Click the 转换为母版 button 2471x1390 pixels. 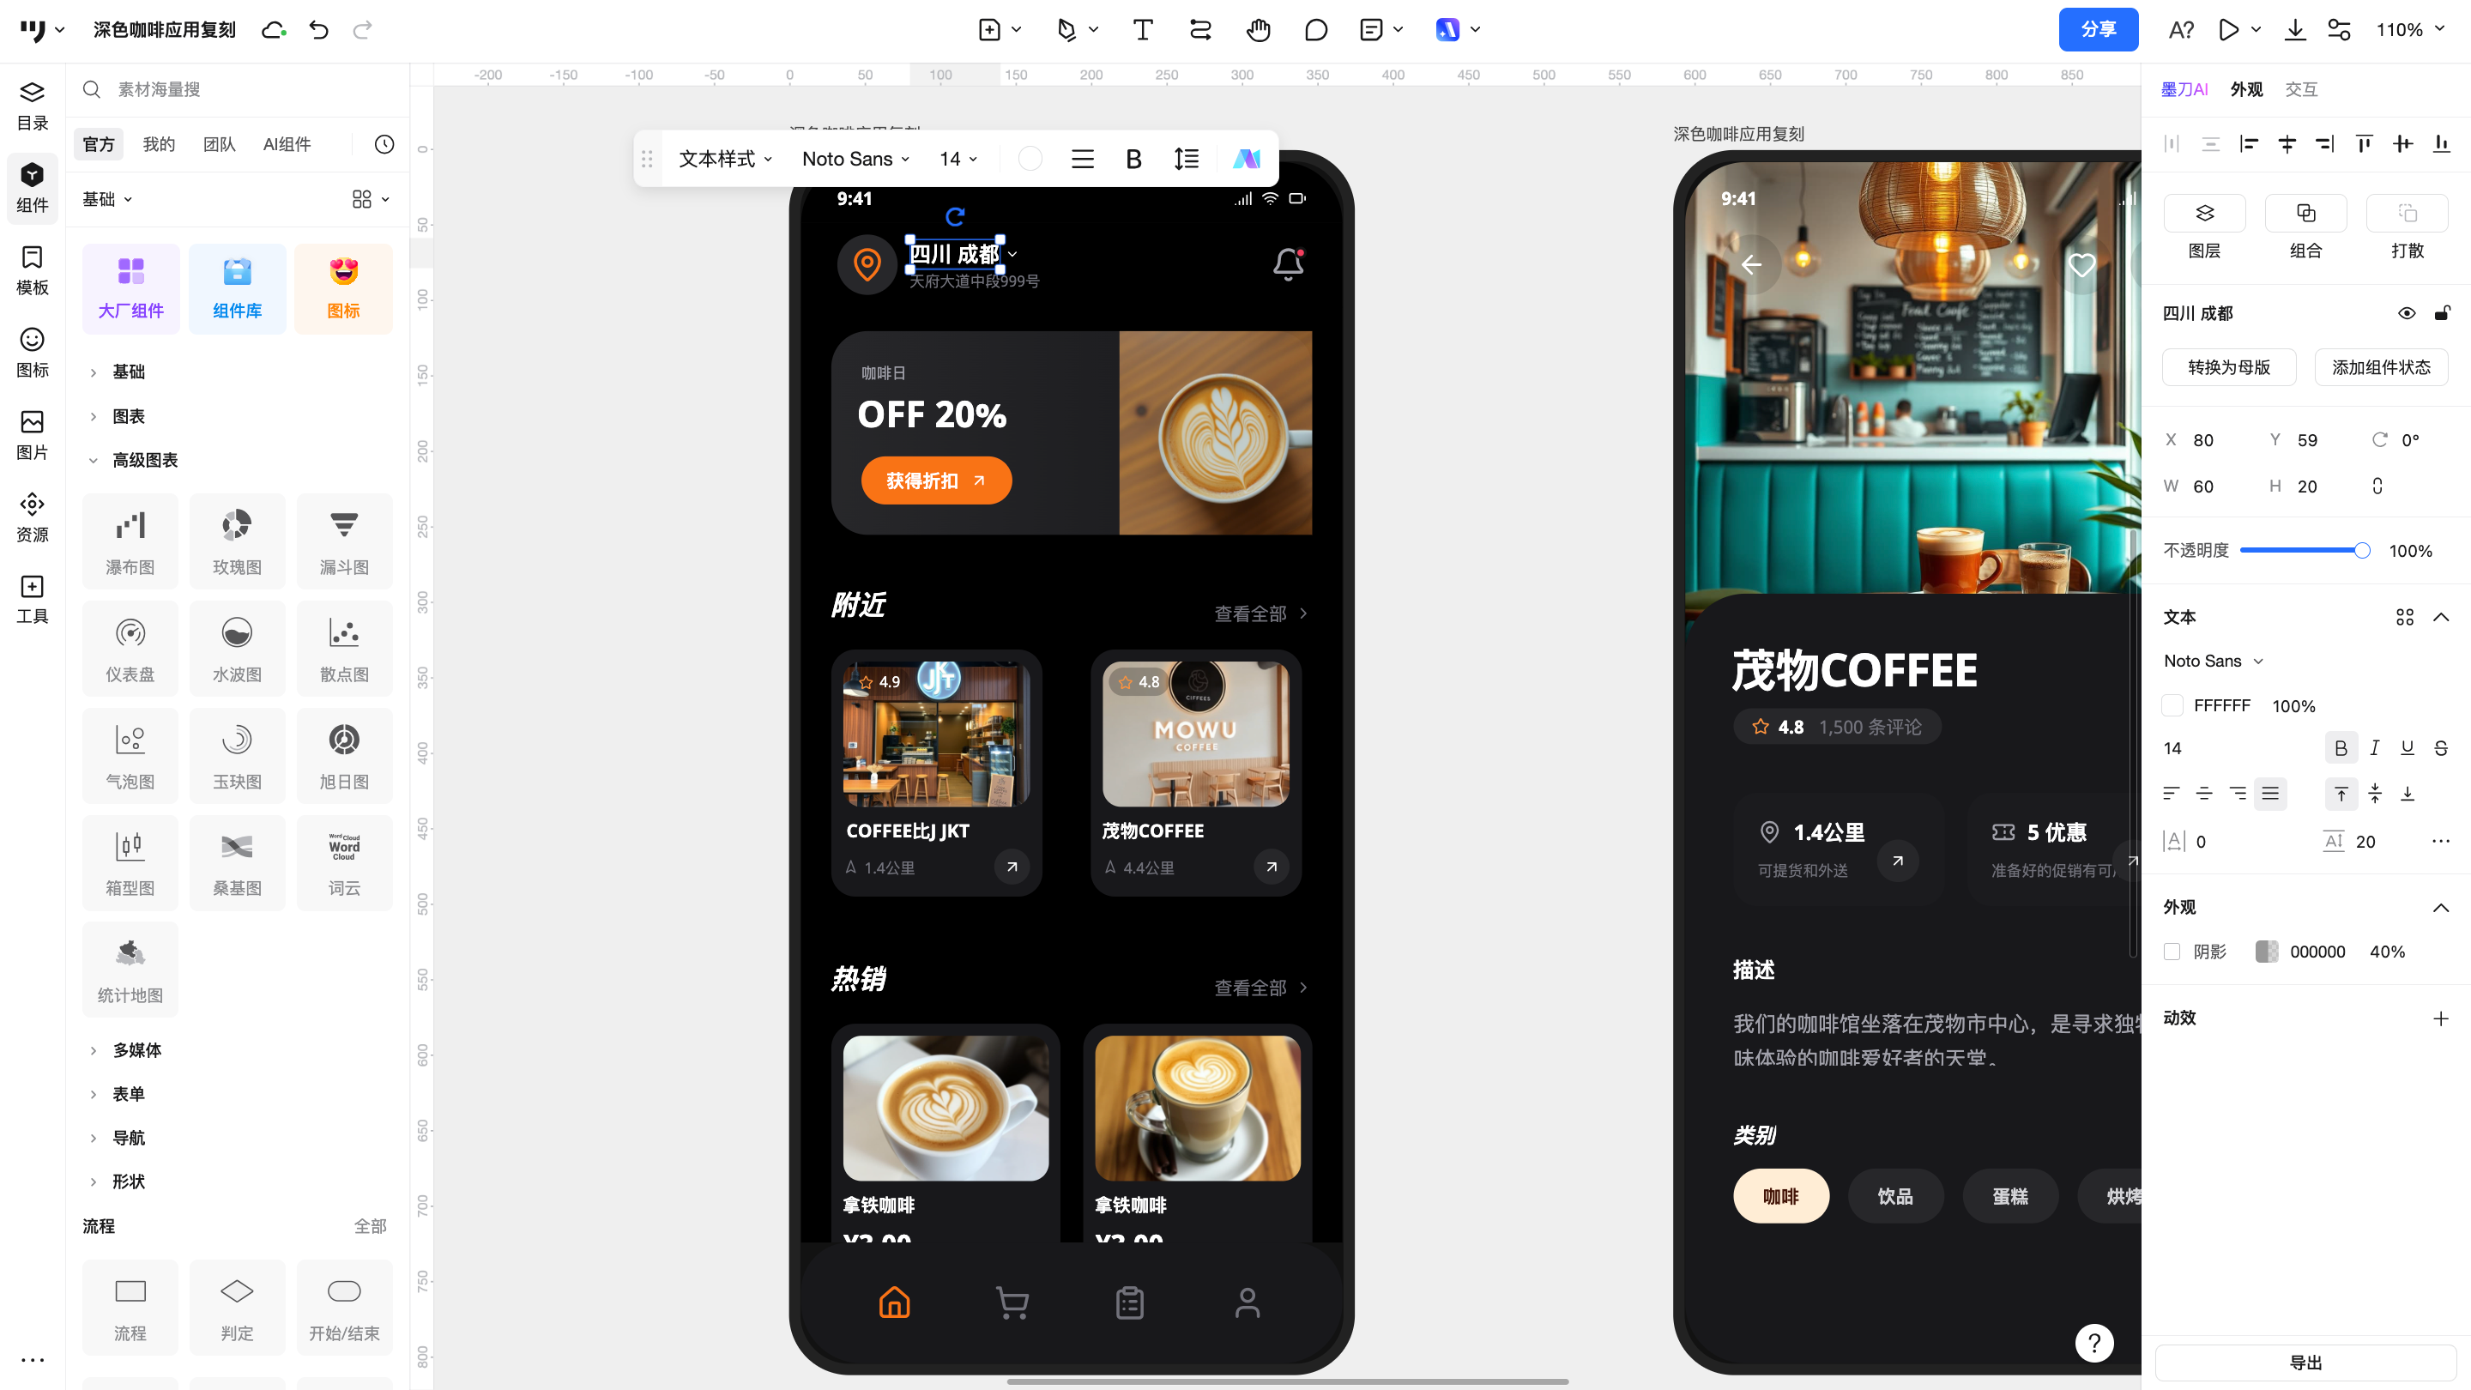[x=2228, y=367]
